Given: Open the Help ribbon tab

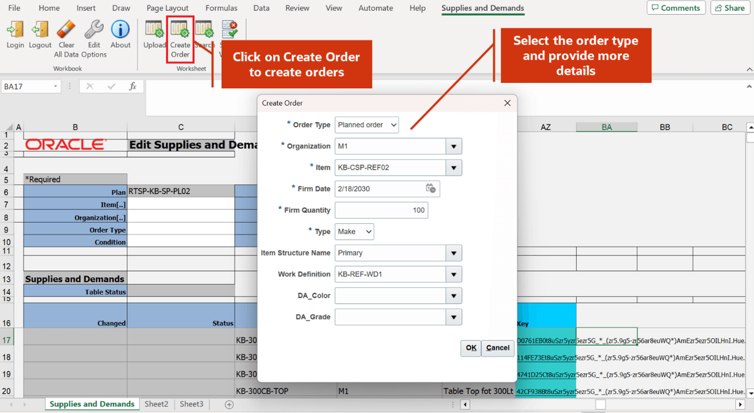Looking at the screenshot, I should 418,8.
